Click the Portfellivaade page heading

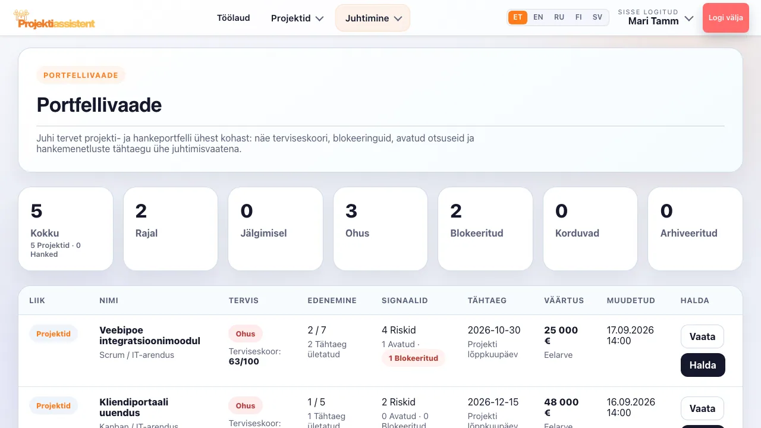tap(99, 105)
